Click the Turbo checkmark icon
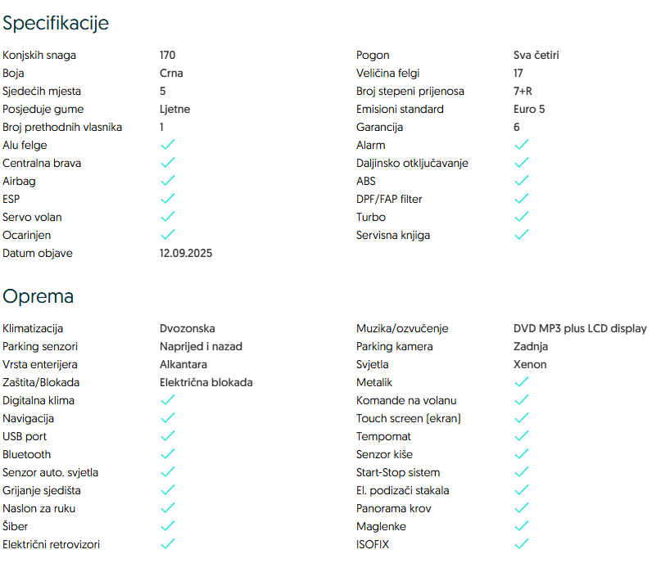661x572 pixels. point(521,217)
